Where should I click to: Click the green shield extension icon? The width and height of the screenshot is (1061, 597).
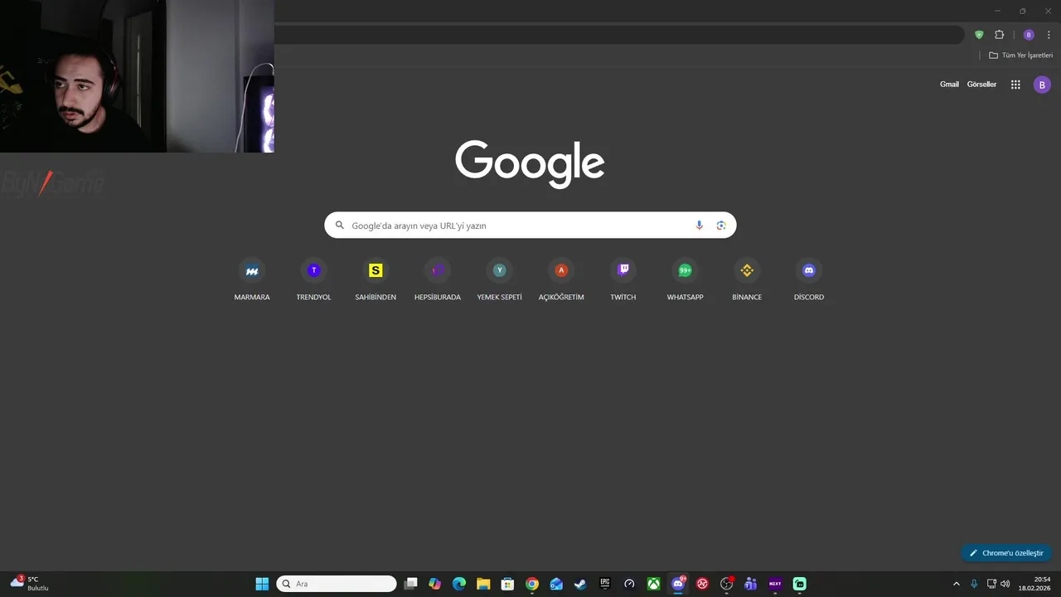pyautogui.click(x=979, y=35)
